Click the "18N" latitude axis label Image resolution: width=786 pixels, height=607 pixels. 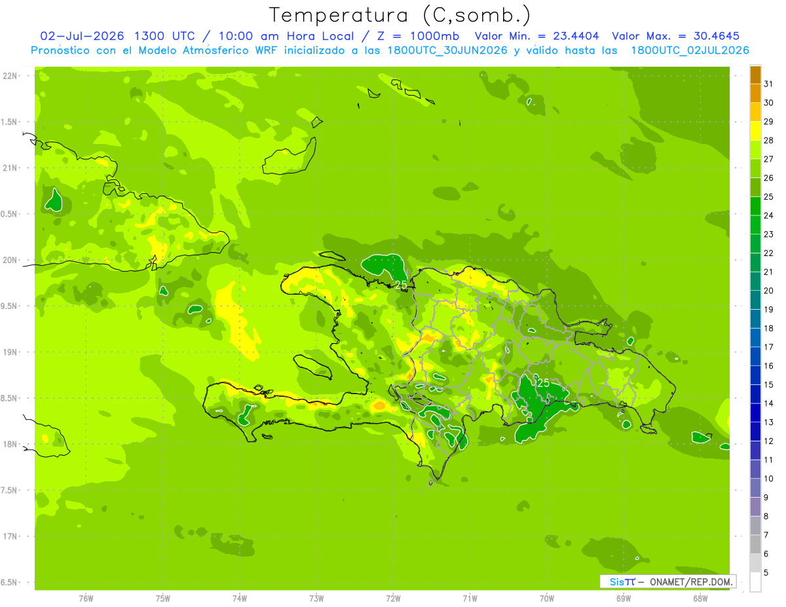pos(10,445)
